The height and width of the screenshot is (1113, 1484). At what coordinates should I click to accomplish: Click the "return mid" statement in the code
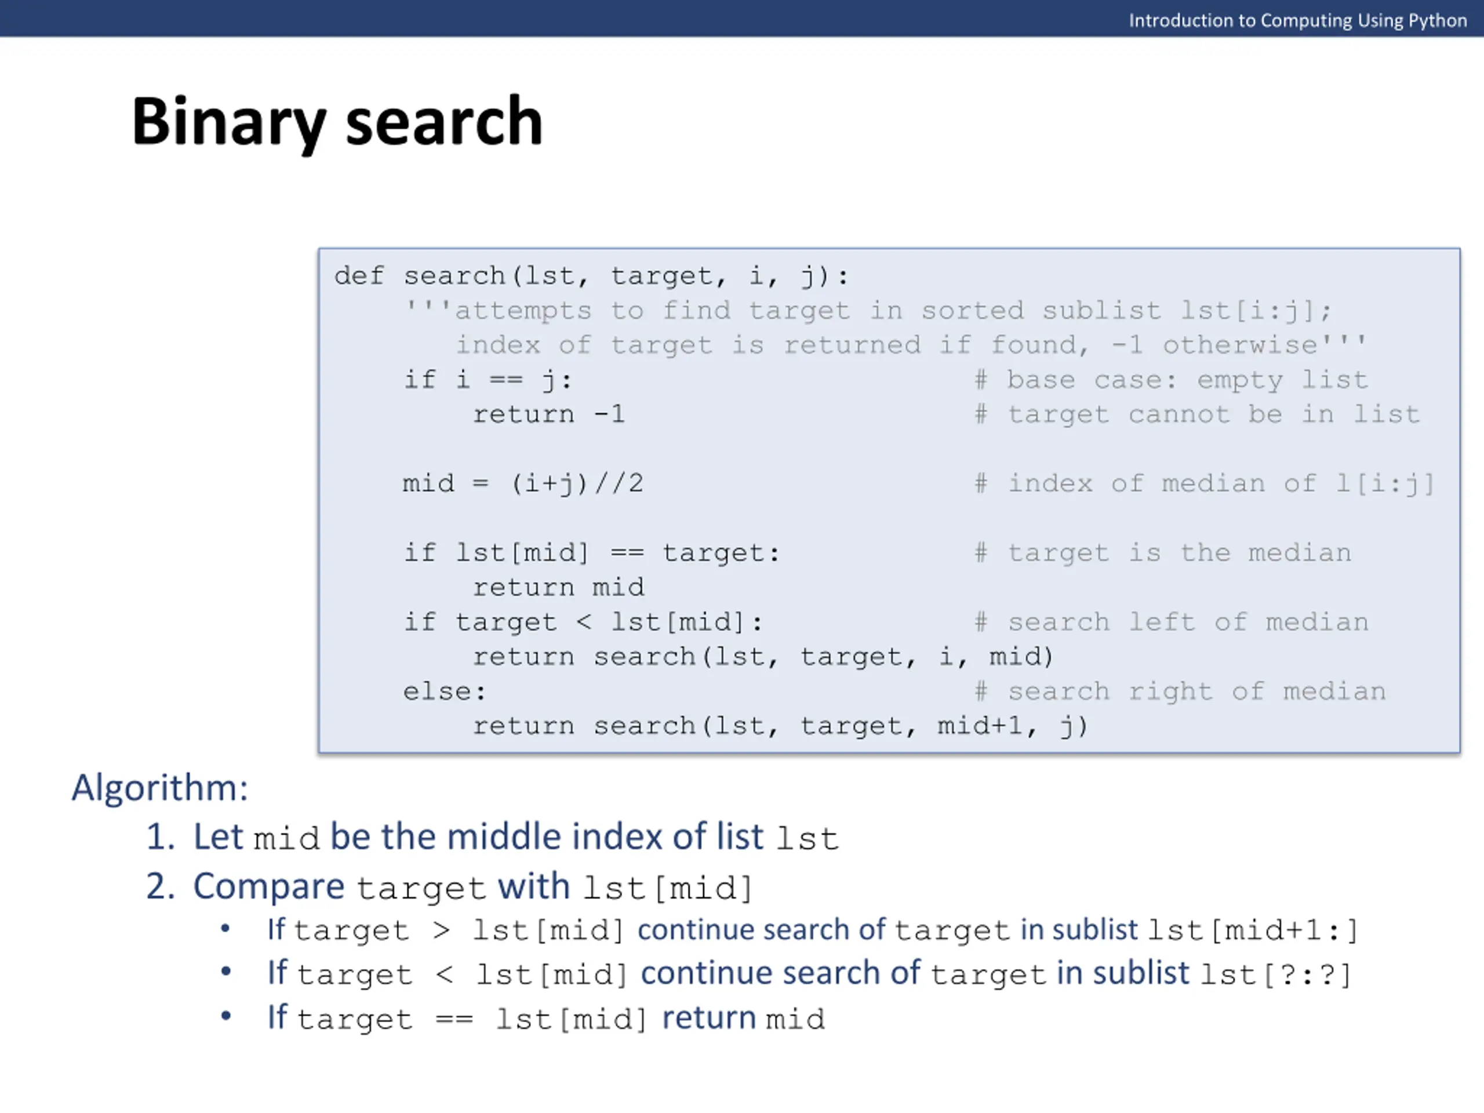[x=558, y=588]
